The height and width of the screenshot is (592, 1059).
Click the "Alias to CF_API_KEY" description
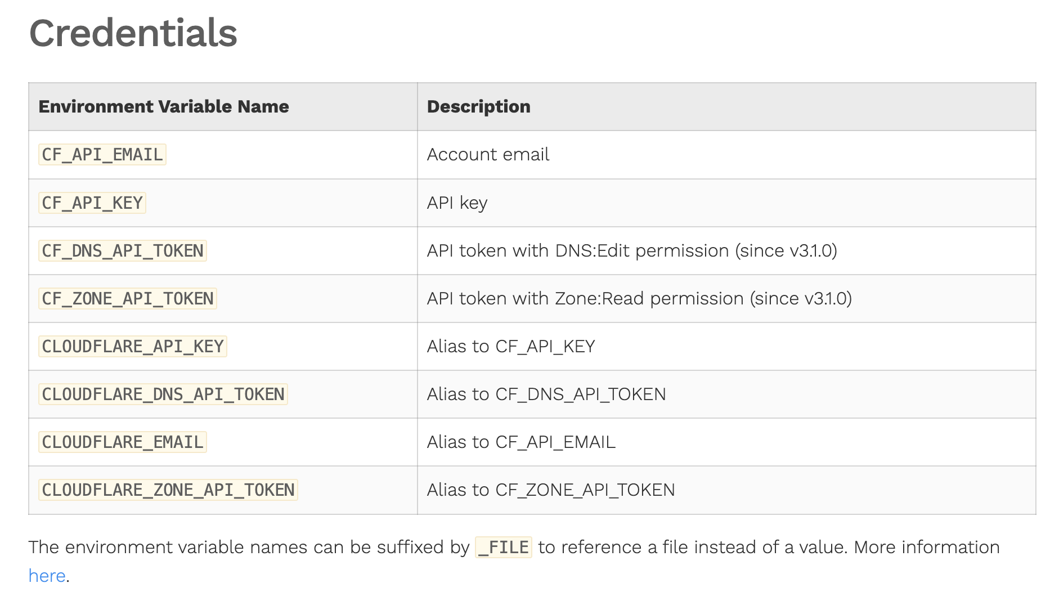[x=510, y=346]
